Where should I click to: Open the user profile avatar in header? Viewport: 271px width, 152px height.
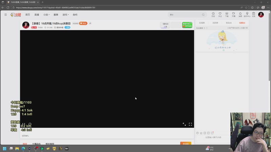tap(261, 15)
